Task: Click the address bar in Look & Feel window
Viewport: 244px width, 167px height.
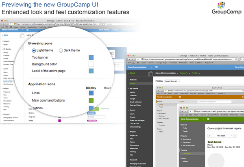Action: (56, 24)
